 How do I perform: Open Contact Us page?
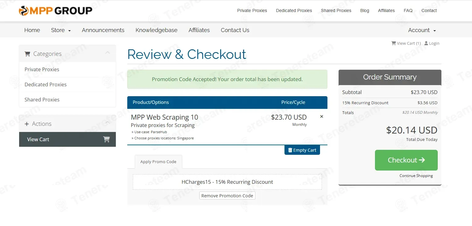coord(235,30)
